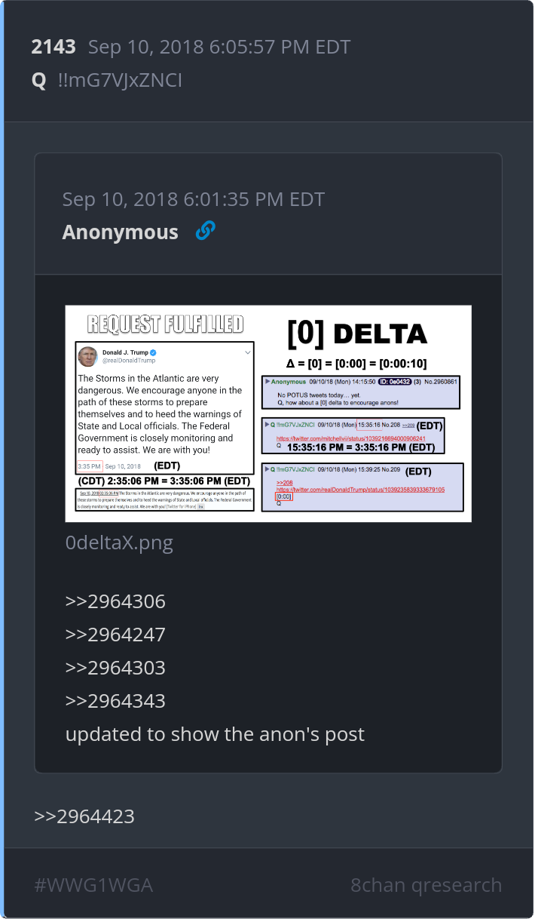Click the blue verified badge next to Donald J. Trump

(153, 352)
